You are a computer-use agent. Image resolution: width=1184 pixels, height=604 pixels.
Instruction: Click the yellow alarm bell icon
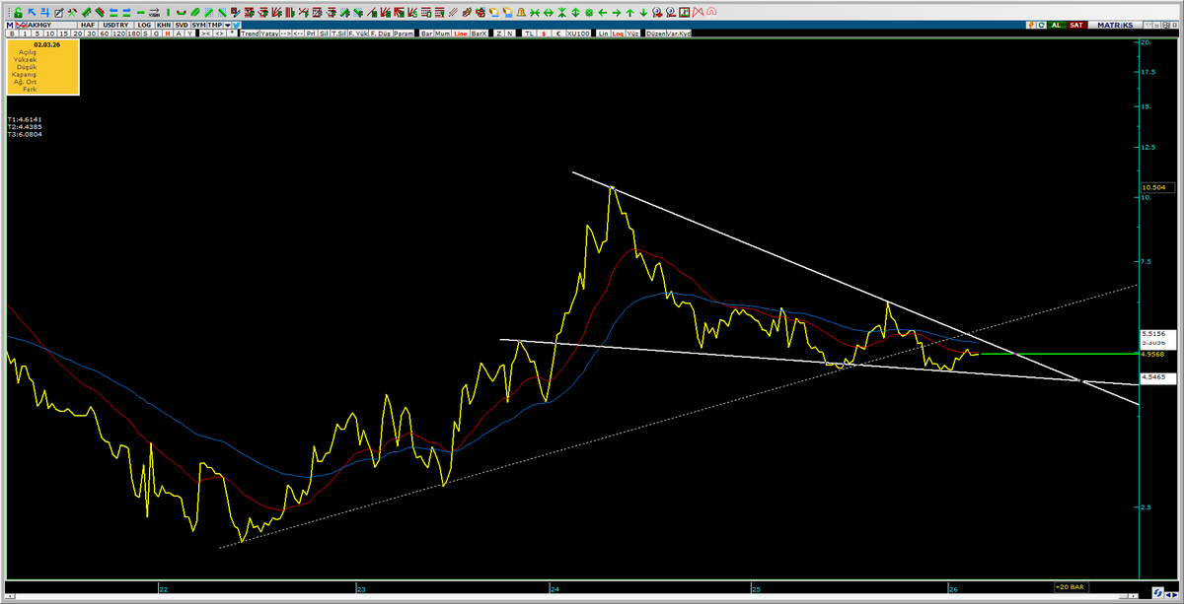521,12
